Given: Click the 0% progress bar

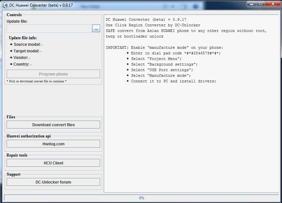Looking at the screenshot, I should click(141, 198).
